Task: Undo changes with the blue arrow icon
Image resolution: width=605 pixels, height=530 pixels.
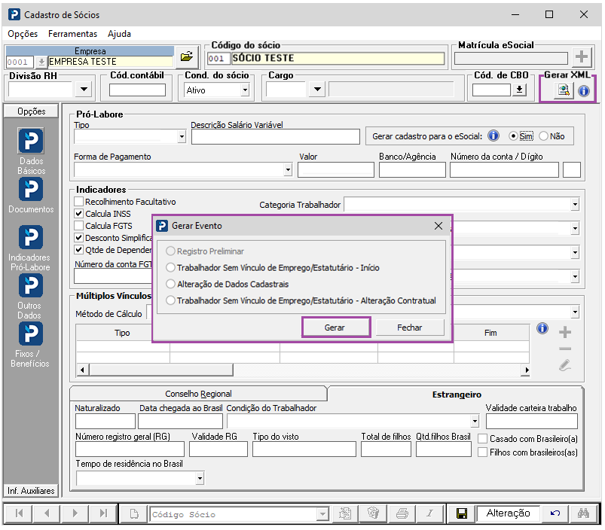Action: pos(555,513)
